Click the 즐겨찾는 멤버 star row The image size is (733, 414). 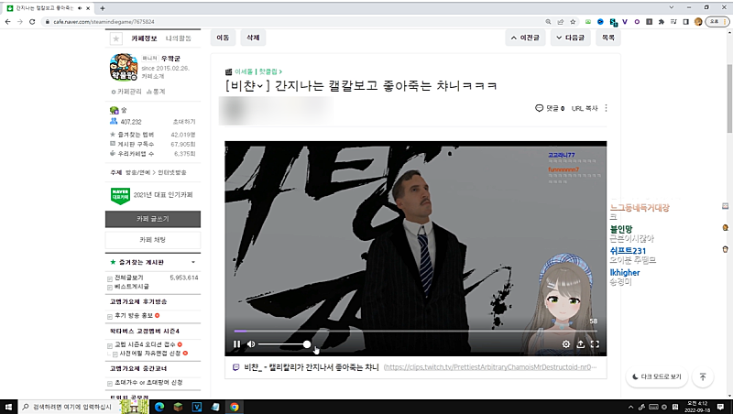tap(153, 135)
